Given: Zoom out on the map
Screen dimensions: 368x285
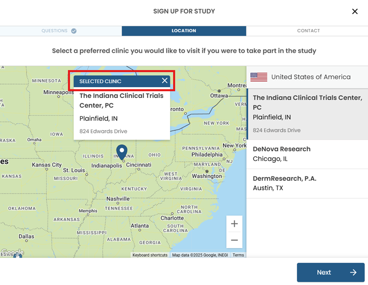Looking at the screenshot, I should tap(234, 240).
